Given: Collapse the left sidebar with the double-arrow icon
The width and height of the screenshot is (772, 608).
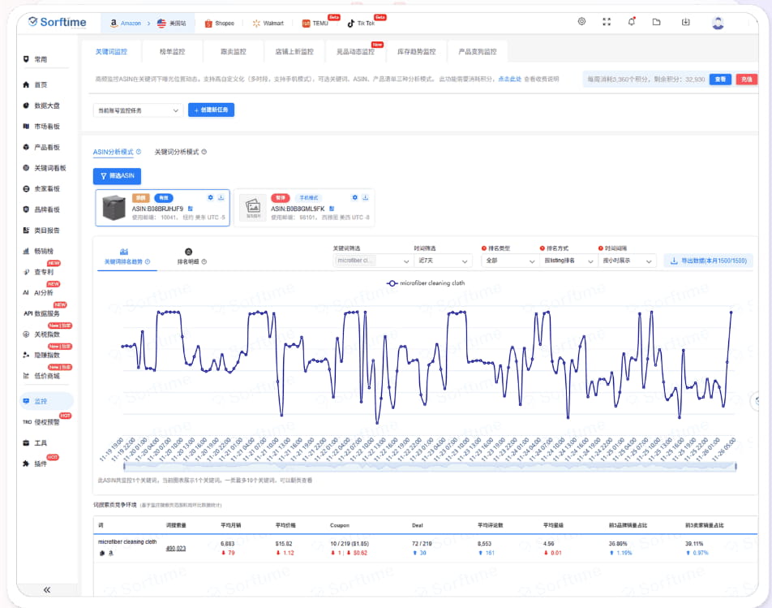Looking at the screenshot, I should 47,590.
